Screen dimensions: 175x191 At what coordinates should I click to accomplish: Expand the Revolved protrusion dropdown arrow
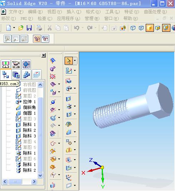click(x=75, y=88)
